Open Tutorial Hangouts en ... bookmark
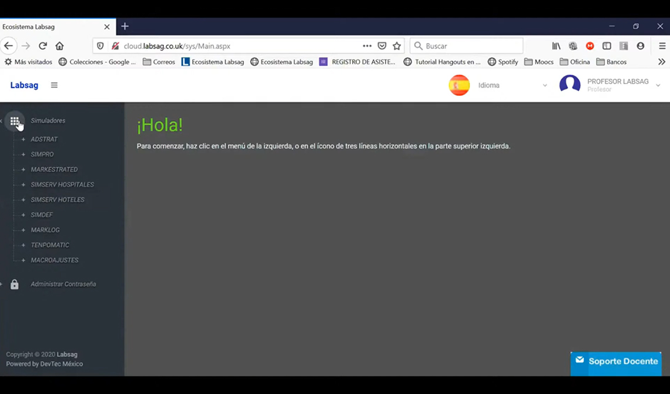Screen dimensions: 670x394 point(442,62)
